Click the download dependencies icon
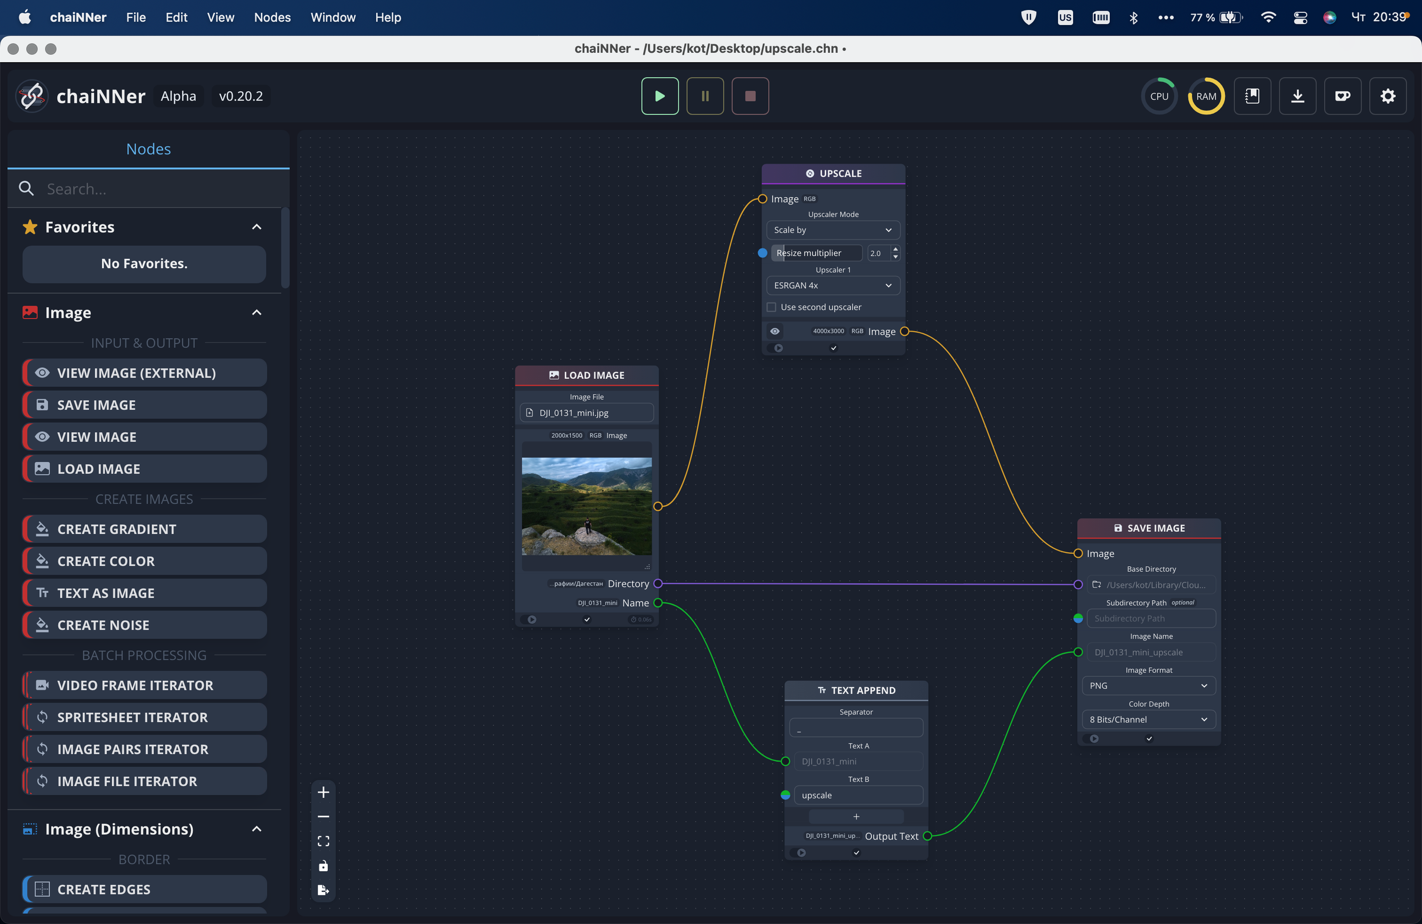1422x924 pixels. (1297, 96)
